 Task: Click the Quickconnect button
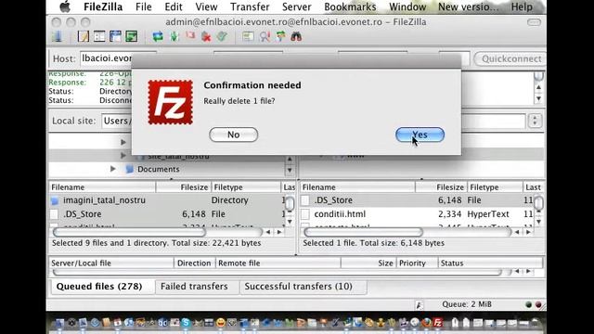pyautogui.click(x=511, y=59)
